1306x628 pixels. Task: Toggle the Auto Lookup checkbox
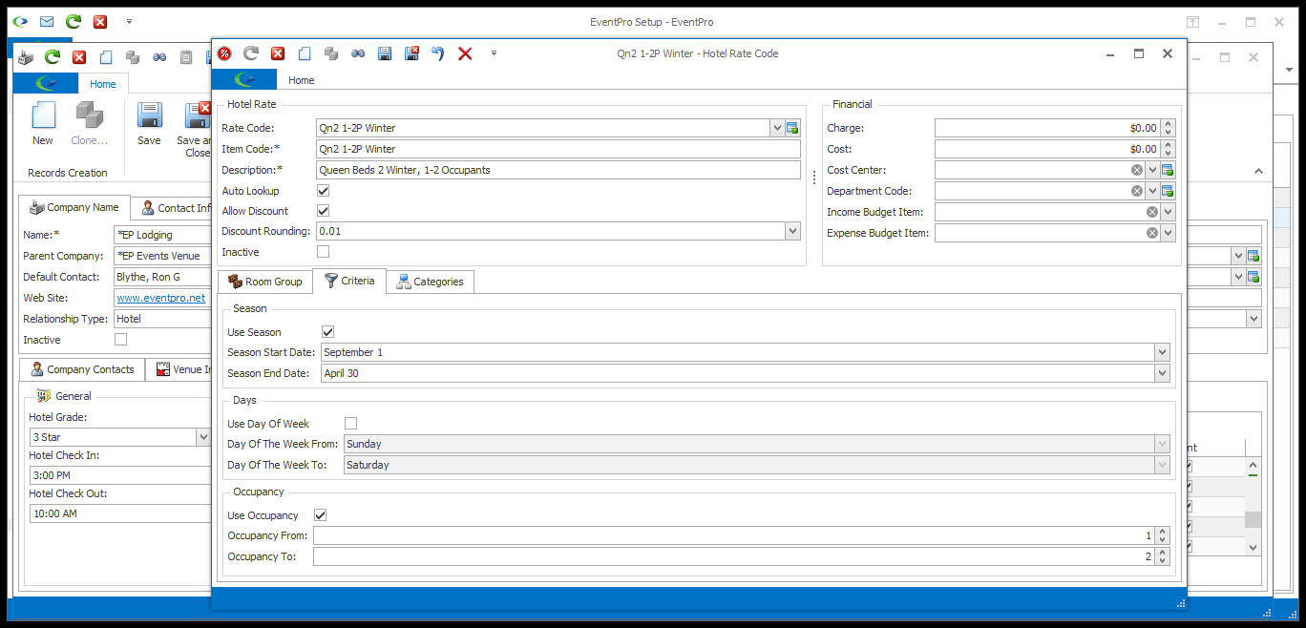coord(324,191)
